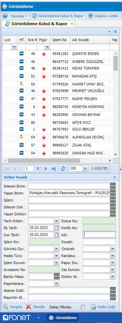The image size is (122, 323).
Task: Click the HT icon for AFİYE EVCİ
Action: [x=21, y=122]
